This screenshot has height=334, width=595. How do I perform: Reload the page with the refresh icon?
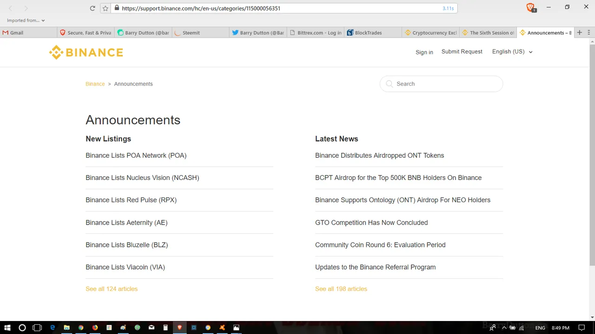[93, 8]
